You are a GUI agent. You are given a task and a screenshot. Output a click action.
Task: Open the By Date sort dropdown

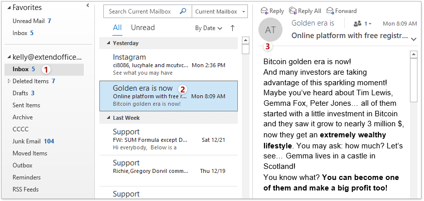[208, 28]
